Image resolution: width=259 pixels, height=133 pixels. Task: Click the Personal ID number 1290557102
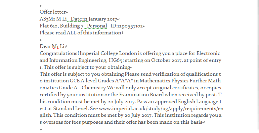click(130, 26)
